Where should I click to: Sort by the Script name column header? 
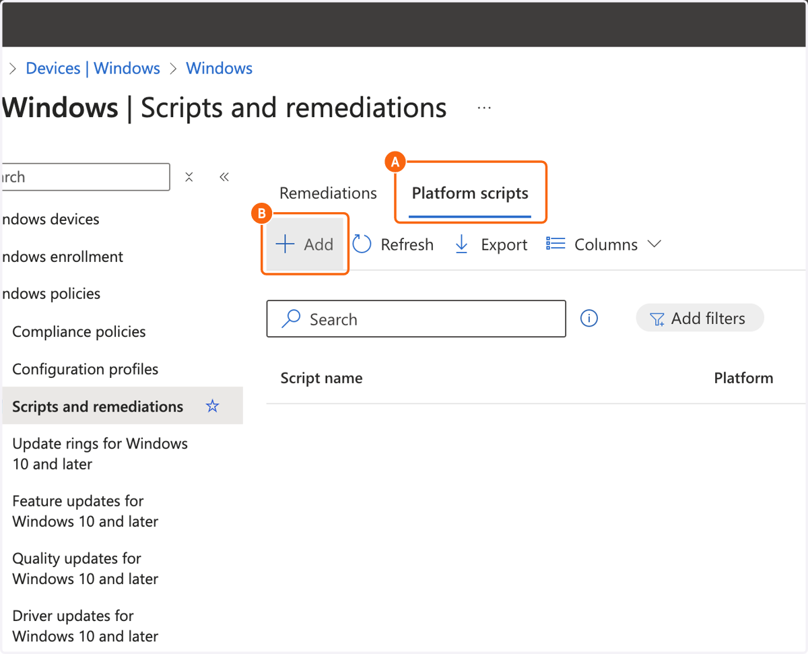coord(321,378)
